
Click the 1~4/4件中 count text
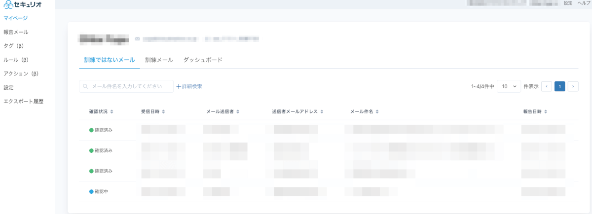[x=482, y=86]
